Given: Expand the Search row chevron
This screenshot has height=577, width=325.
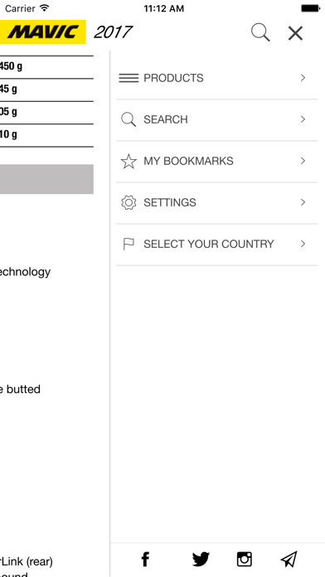Looking at the screenshot, I should pyautogui.click(x=303, y=119).
